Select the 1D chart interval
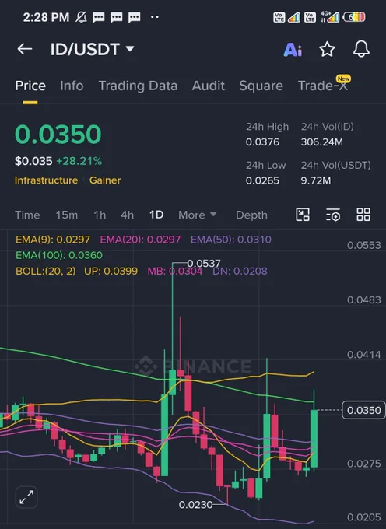This screenshot has width=386, height=529. 156,215
